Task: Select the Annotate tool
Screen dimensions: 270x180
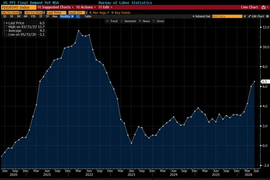Action: 129,21
